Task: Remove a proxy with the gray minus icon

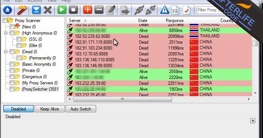Action: coord(99,10)
